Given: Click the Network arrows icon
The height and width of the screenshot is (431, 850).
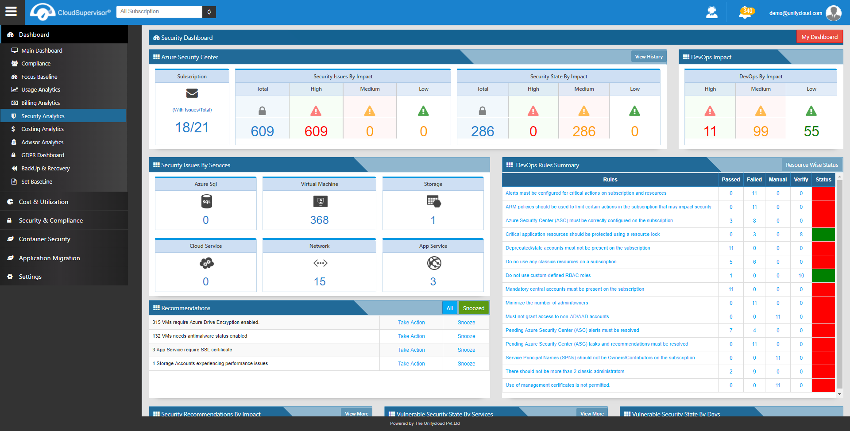Looking at the screenshot, I should click(320, 263).
